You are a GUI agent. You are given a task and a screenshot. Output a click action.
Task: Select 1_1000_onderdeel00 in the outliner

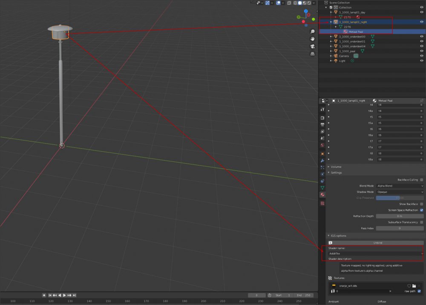click(352, 37)
